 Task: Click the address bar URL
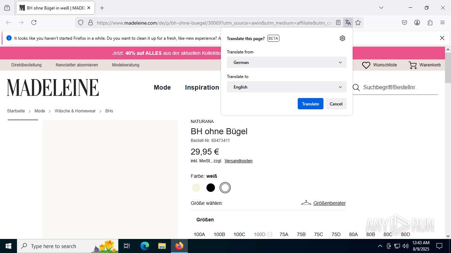coord(214,23)
